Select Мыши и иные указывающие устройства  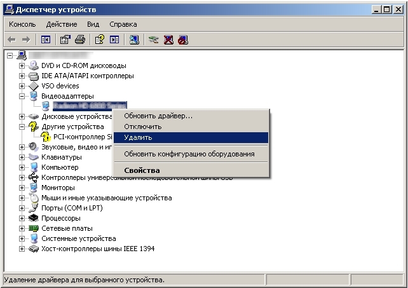click(106, 198)
